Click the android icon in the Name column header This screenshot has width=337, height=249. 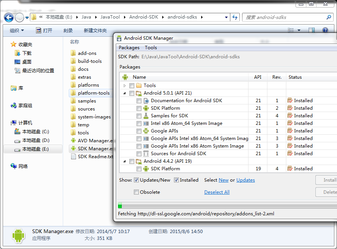tap(125, 77)
